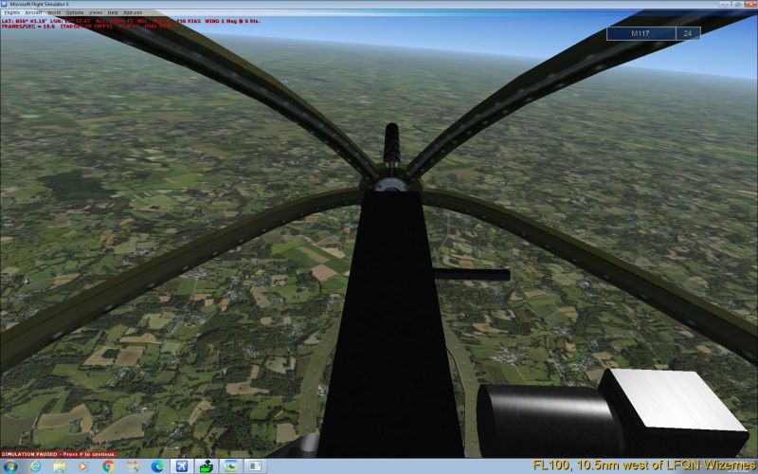The height and width of the screenshot is (474, 758).
Task: Click the SIMULATION PAUSED message
Action: [x=59, y=454]
